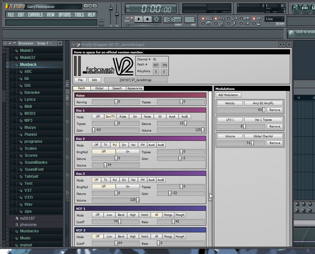Click the V2 File button
The image size is (315, 254).
[x=80, y=80]
